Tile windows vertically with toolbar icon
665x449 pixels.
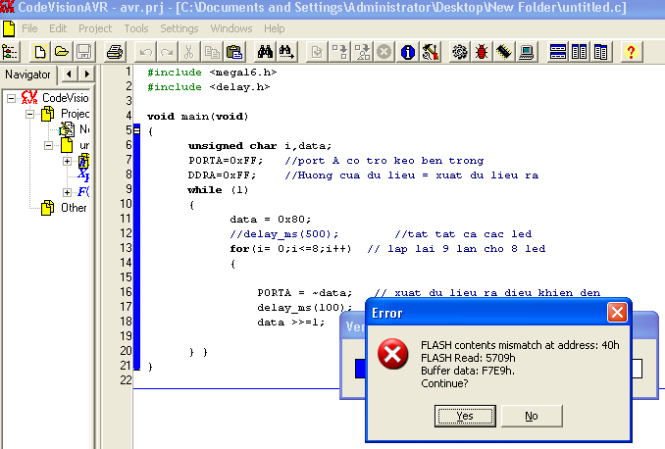click(x=579, y=52)
